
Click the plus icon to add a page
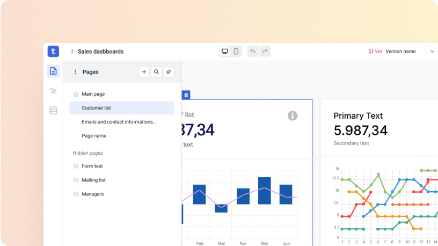point(144,72)
